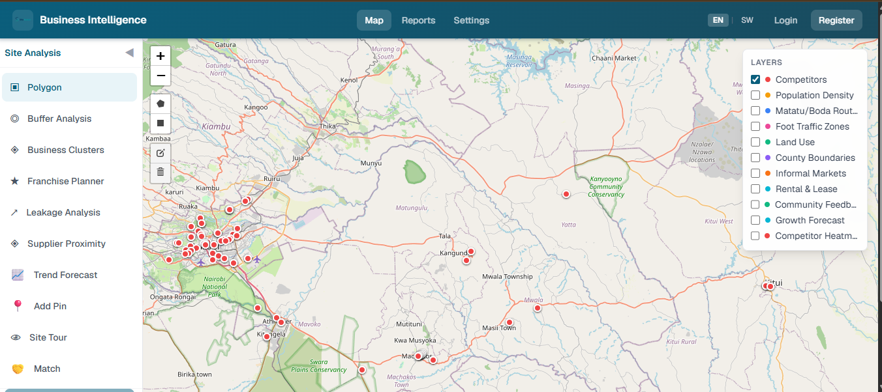Screen dimensions: 882x392
Task: Open Supplier Proximity tool
Action: tap(69, 244)
